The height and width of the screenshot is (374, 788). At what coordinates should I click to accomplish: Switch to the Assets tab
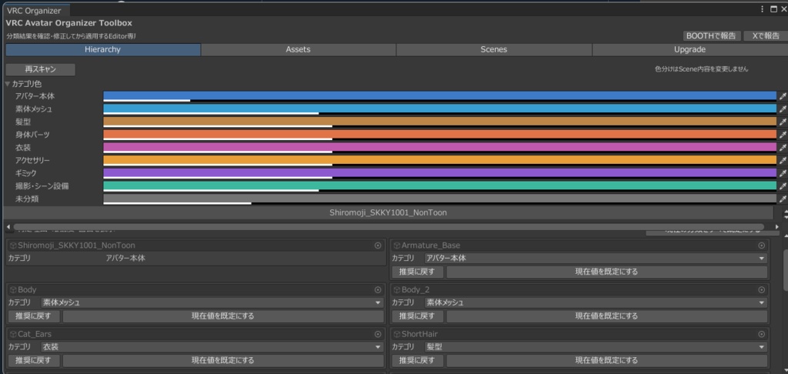point(298,50)
